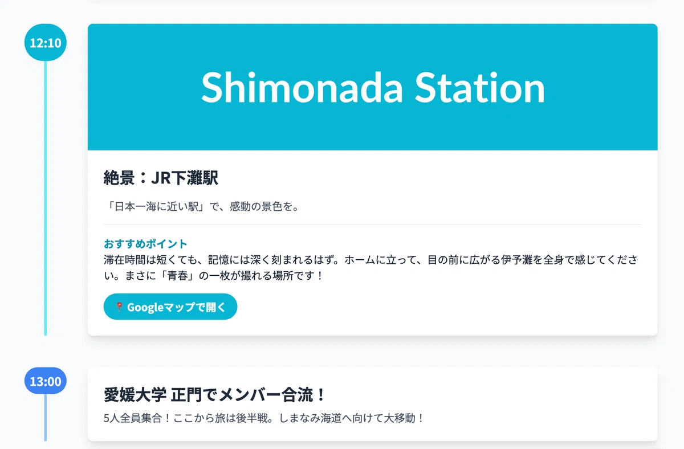Click the divider line under the subtitle
Viewport: 684px width, 449px height.
coord(373,224)
